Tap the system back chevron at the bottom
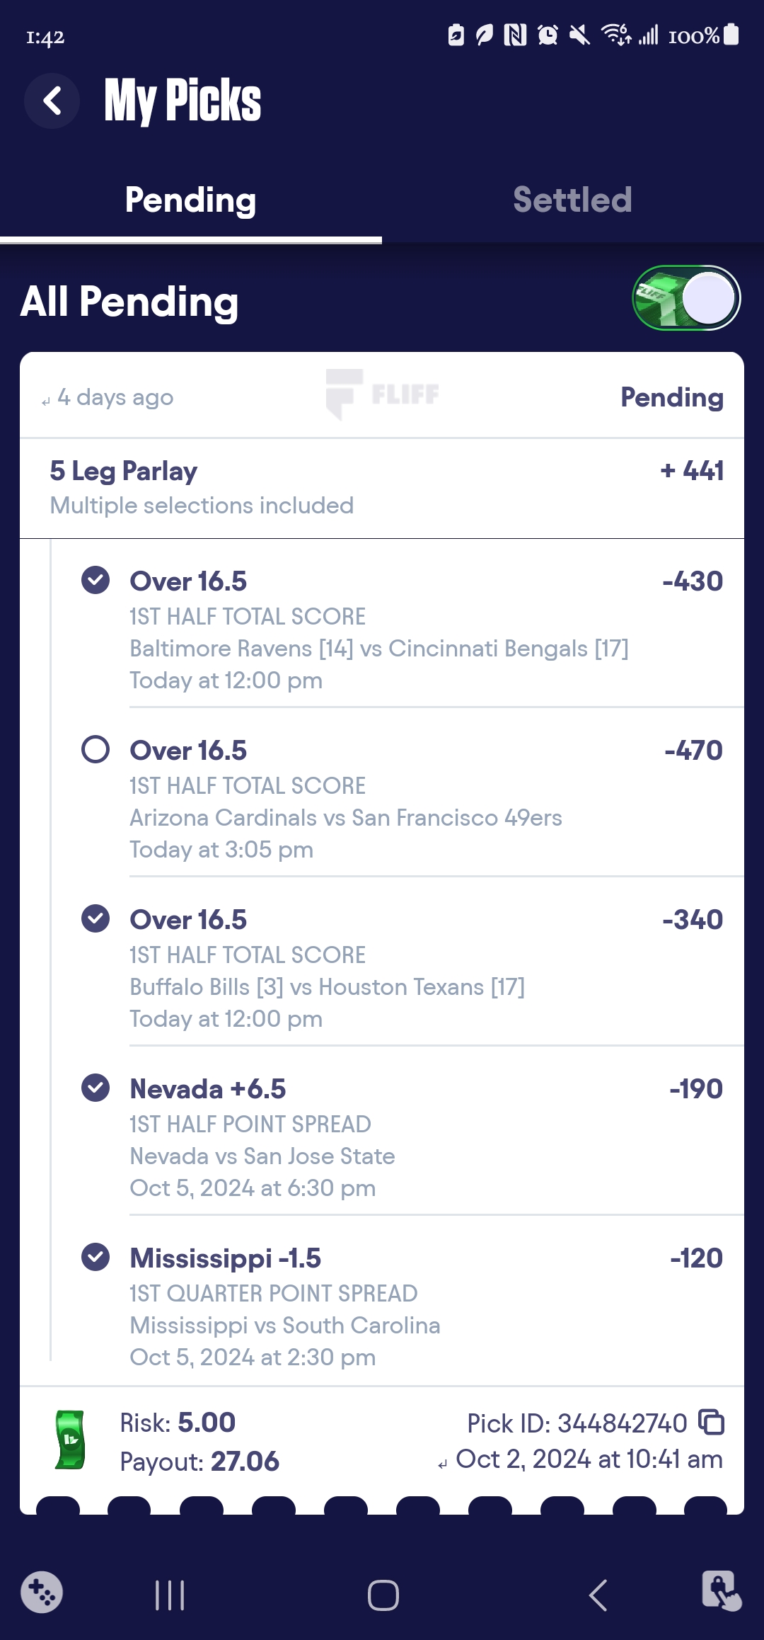764x1640 pixels. click(x=598, y=1595)
